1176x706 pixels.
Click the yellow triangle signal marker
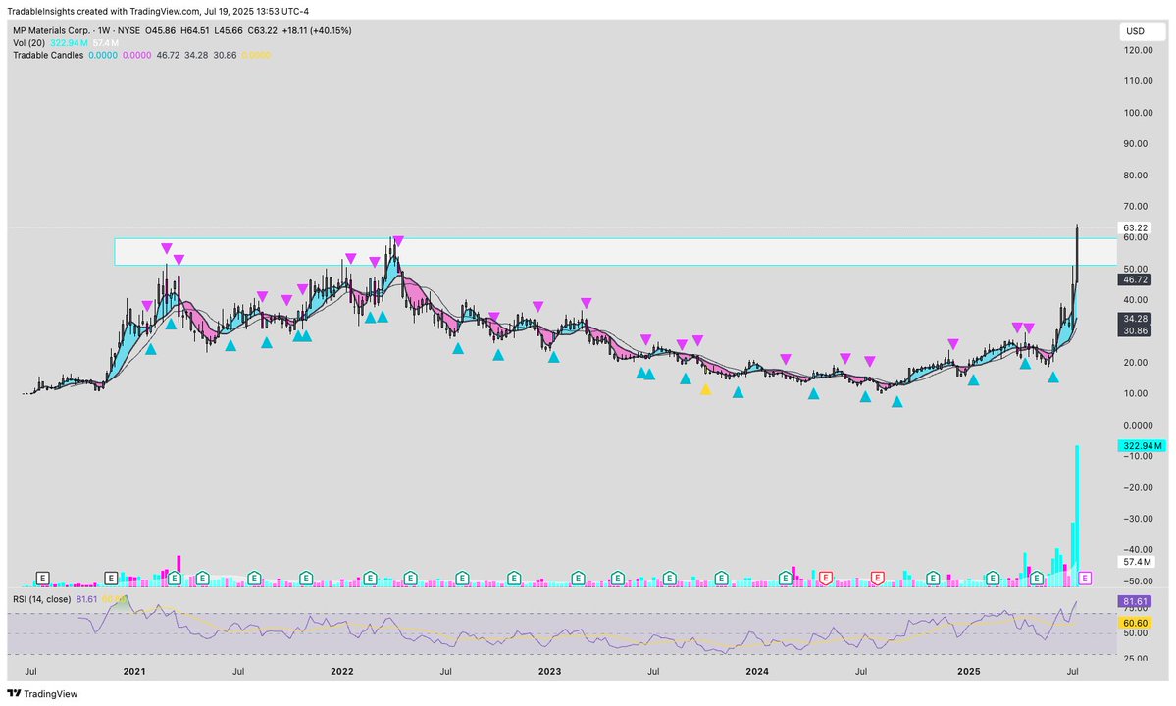click(705, 389)
